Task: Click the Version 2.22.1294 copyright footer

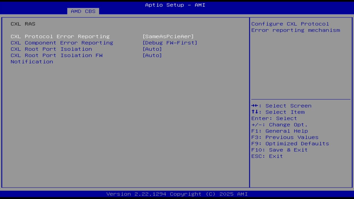Action: 177,194
